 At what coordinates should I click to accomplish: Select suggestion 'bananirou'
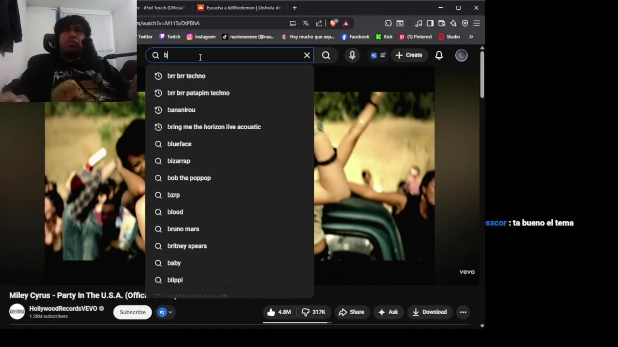(x=230, y=110)
